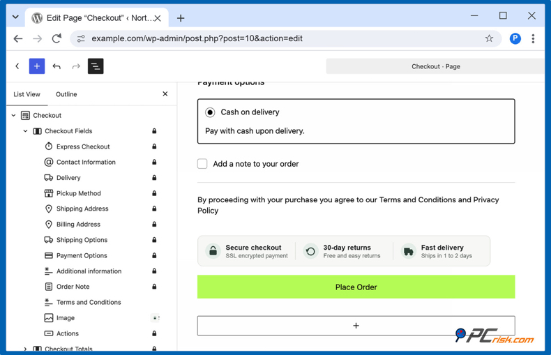Click the add block plus appender
The image size is (551, 355).
click(x=356, y=326)
